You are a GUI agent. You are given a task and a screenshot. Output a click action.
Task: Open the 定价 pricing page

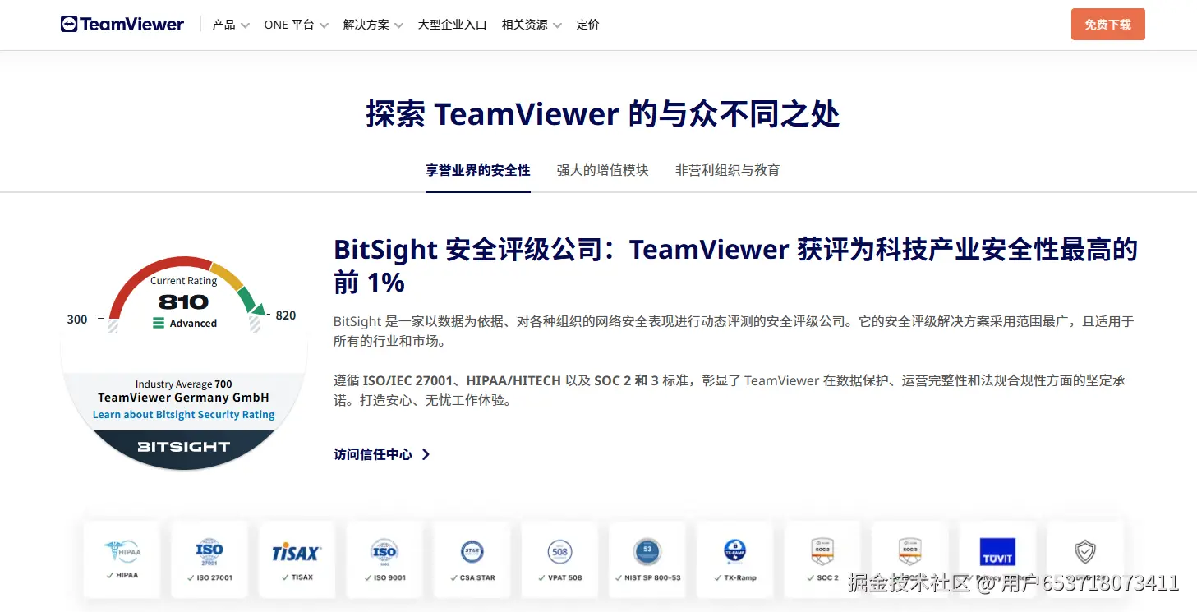[588, 25]
